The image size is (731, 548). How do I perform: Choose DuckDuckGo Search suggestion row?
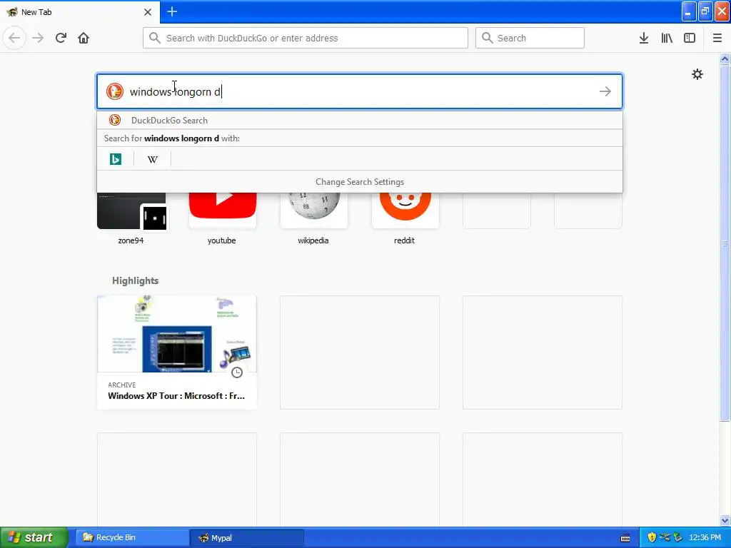360,120
